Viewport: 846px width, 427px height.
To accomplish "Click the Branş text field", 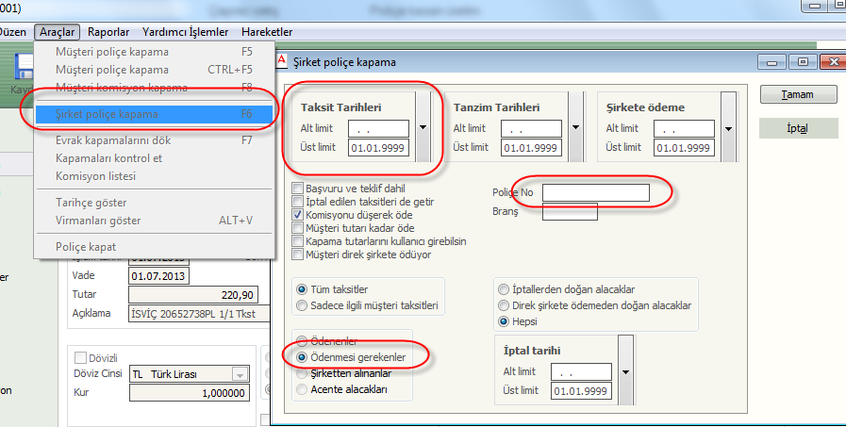I will [570, 212].
